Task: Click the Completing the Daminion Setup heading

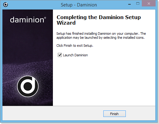Action: 99,17
